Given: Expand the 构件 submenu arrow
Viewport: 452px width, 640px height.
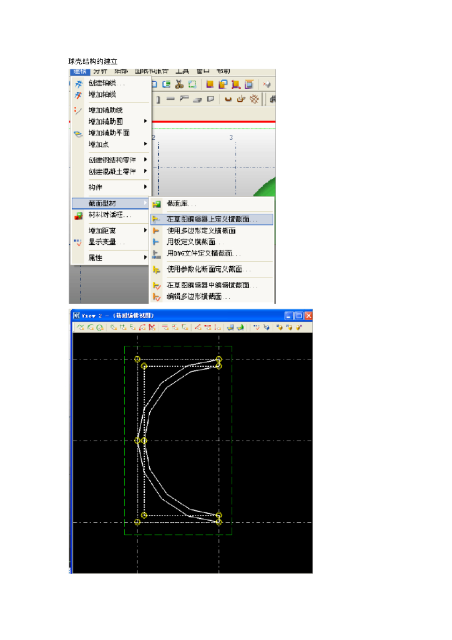Looking at the screenshot, I should click(145, 187).
